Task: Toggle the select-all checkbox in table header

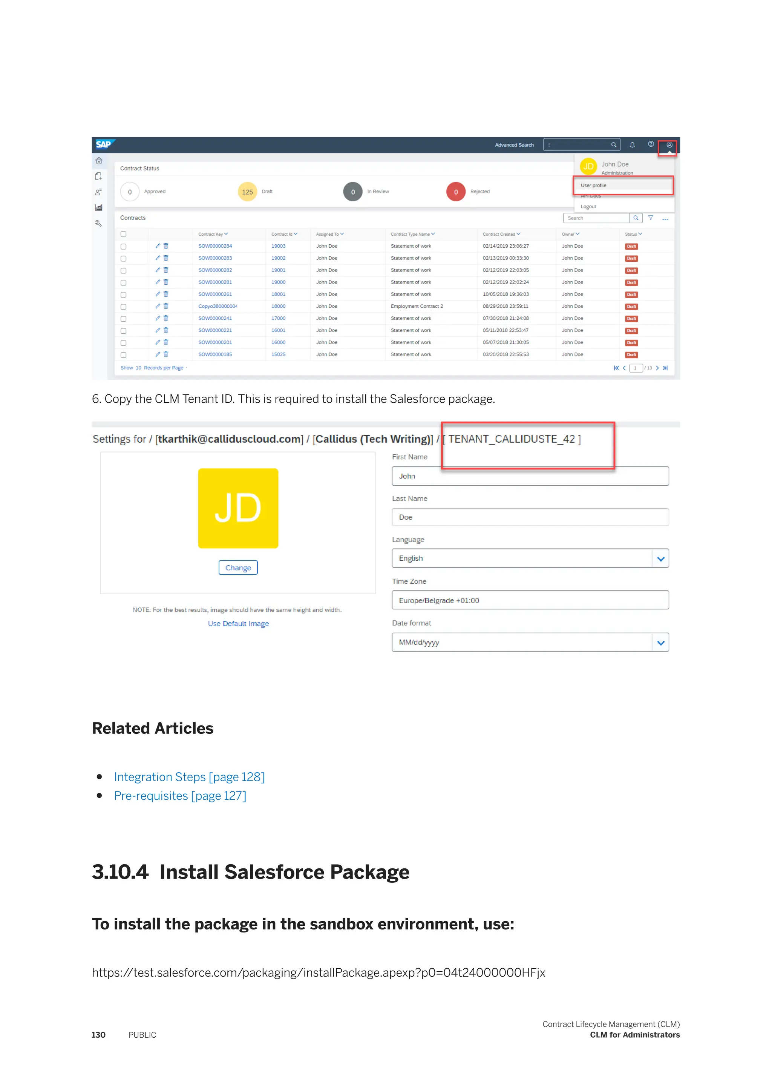Action: point(124,234)
